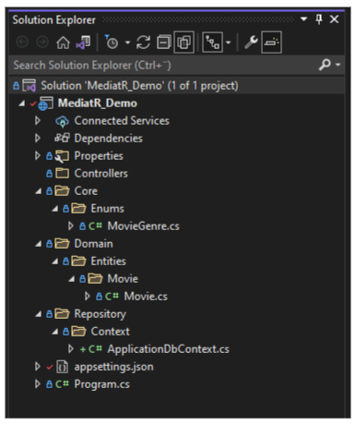This screenshot has height=425, width=355.
Task: Open the Pending Changes Filter clock icon
Action: point(112,42)
